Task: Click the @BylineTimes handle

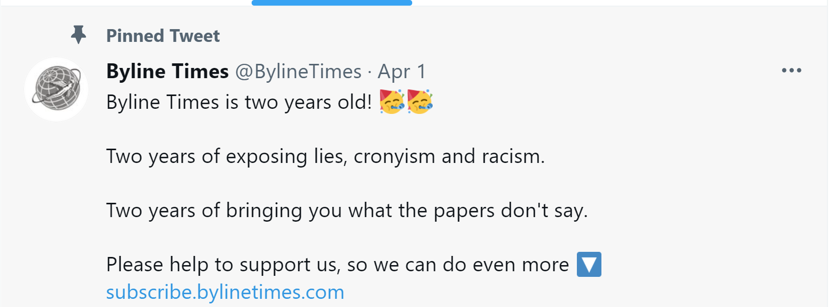Action: pyautogui.click(x=298, y=72)
